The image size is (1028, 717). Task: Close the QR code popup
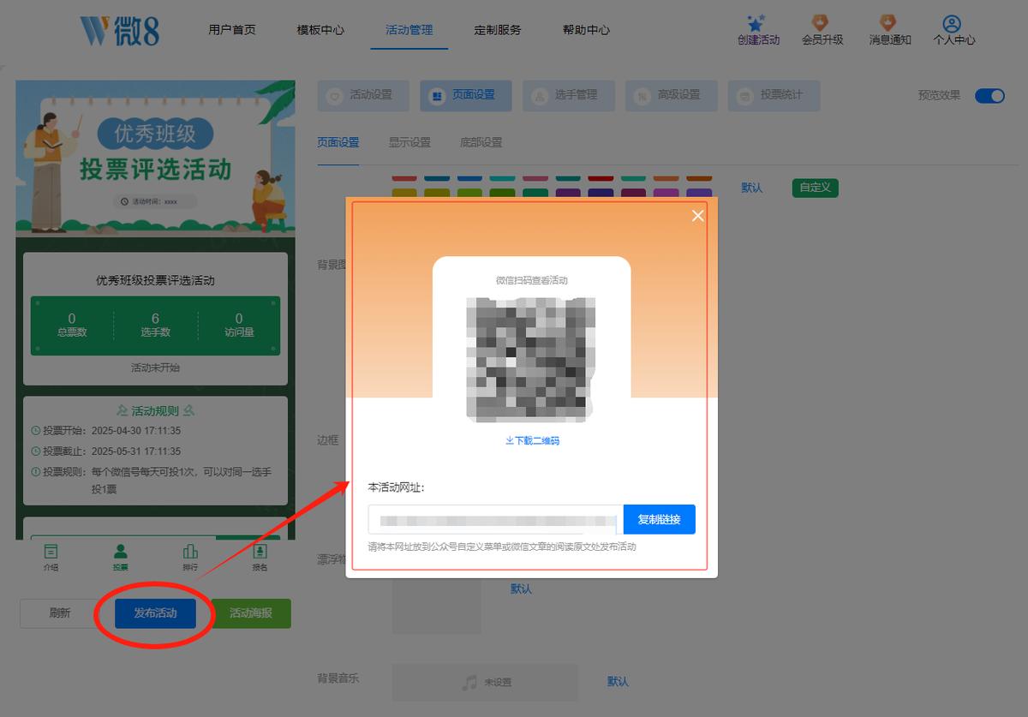point(697,216)
